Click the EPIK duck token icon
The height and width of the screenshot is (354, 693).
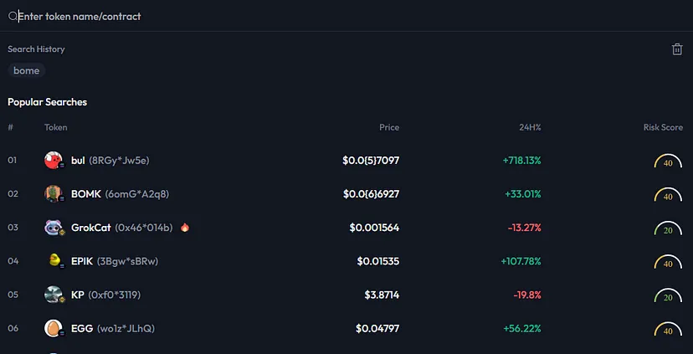point(54,261)
